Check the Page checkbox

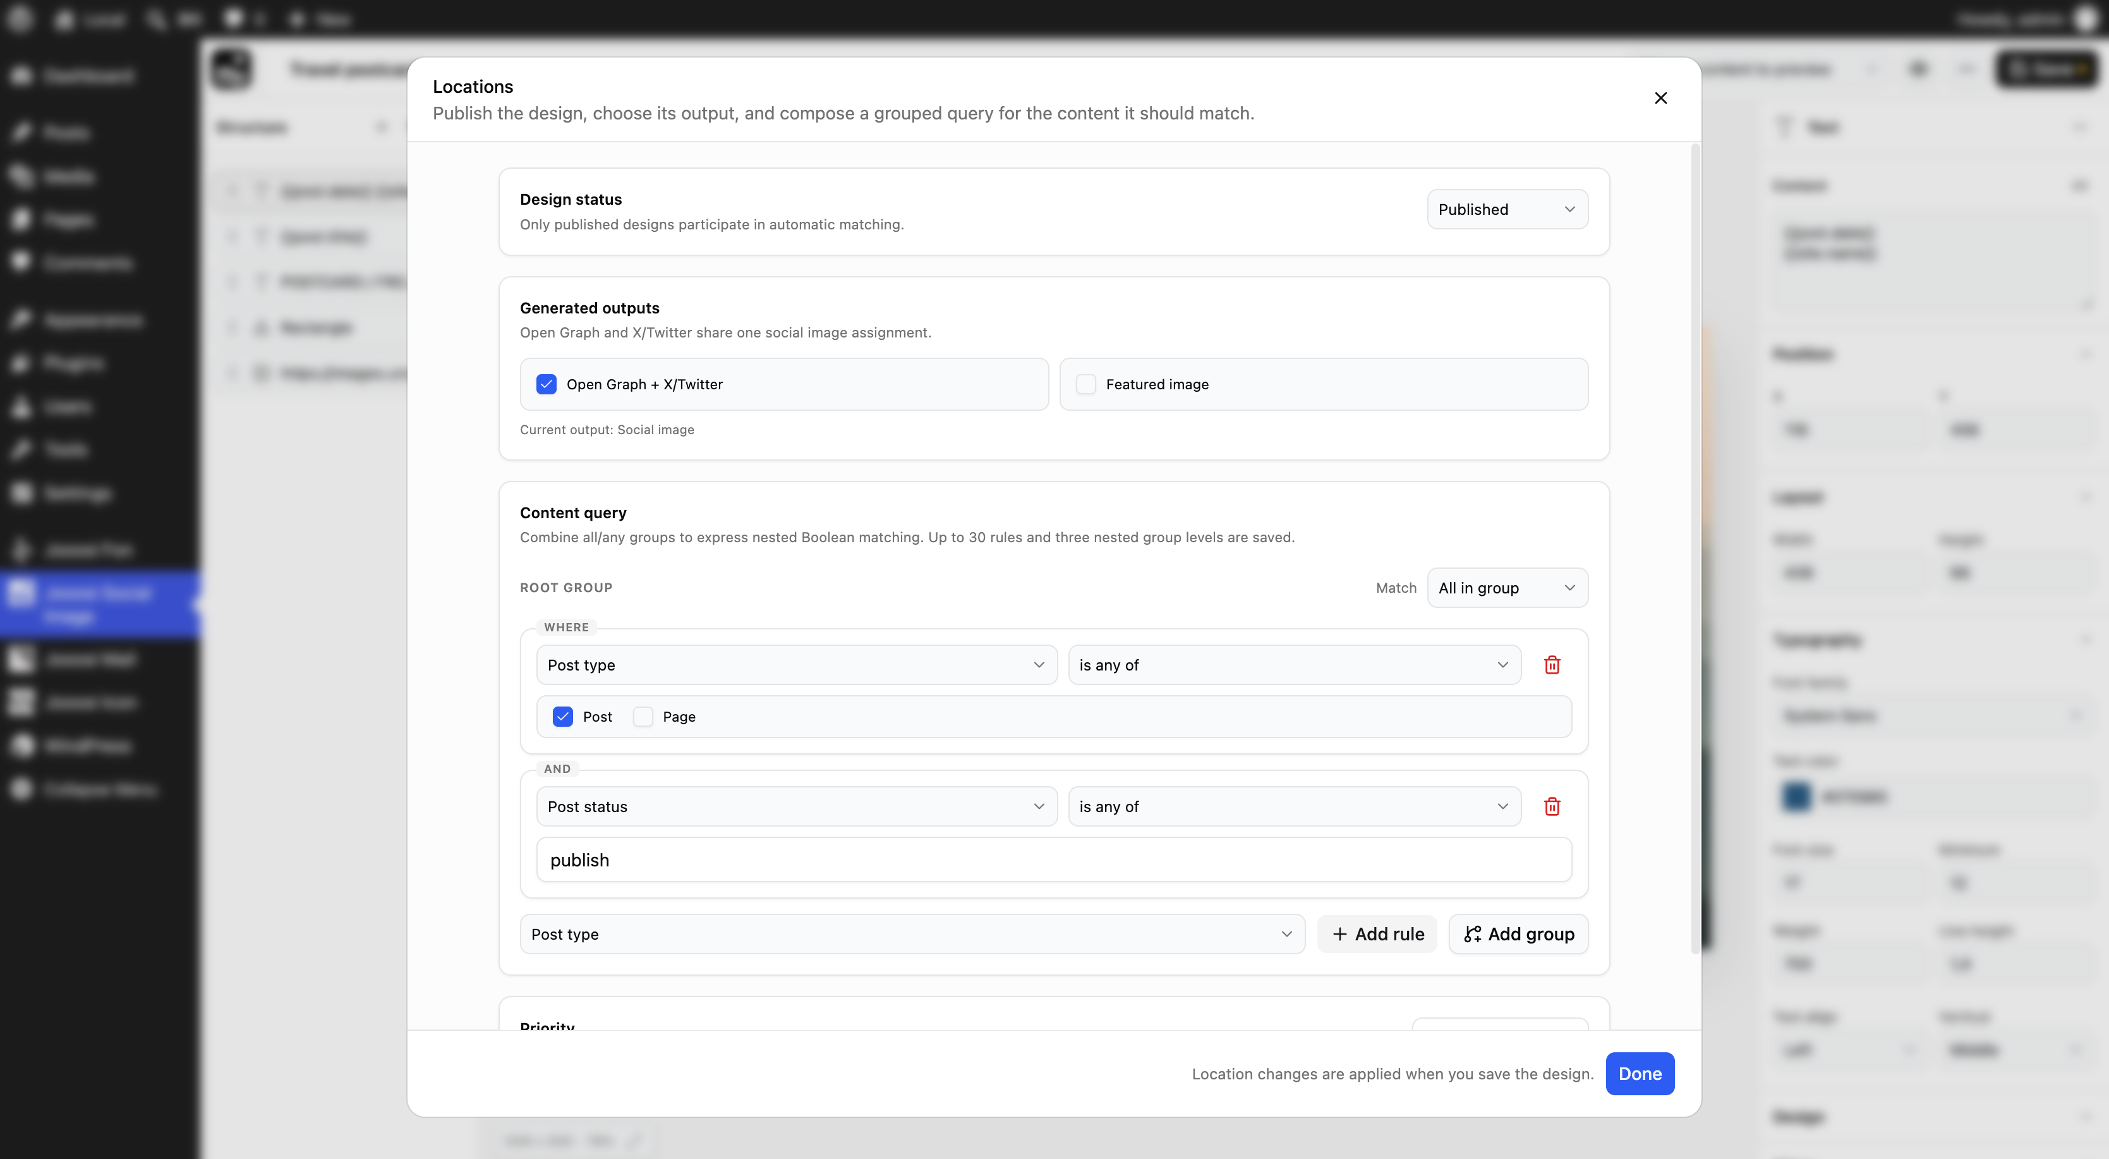[643, 716]
